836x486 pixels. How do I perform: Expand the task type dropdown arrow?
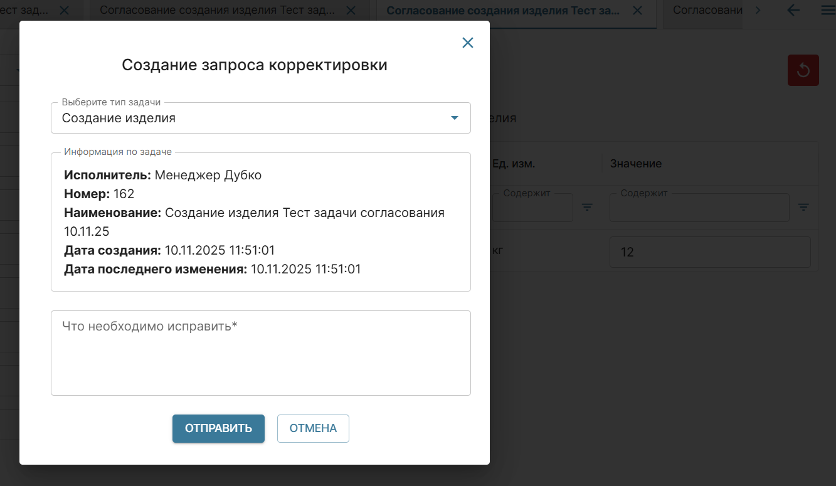click(x=455, y=118)
